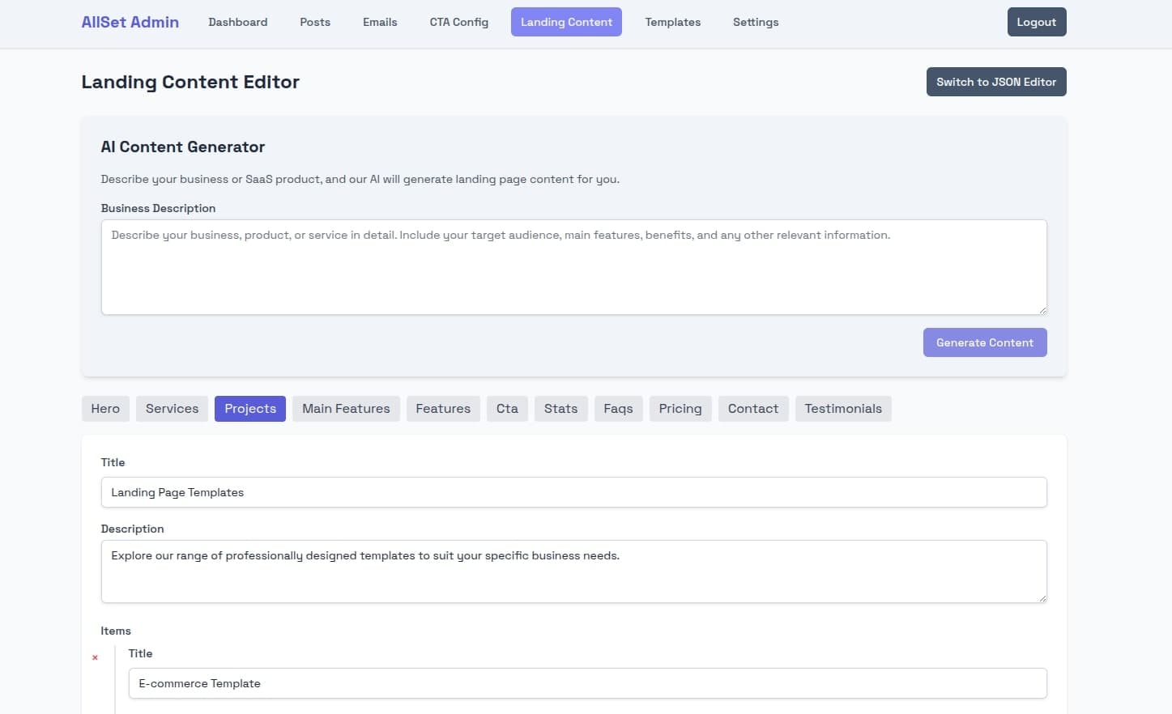Open the Emails section
Viewport: 1172px width, 714px height.
click(380, 22)
